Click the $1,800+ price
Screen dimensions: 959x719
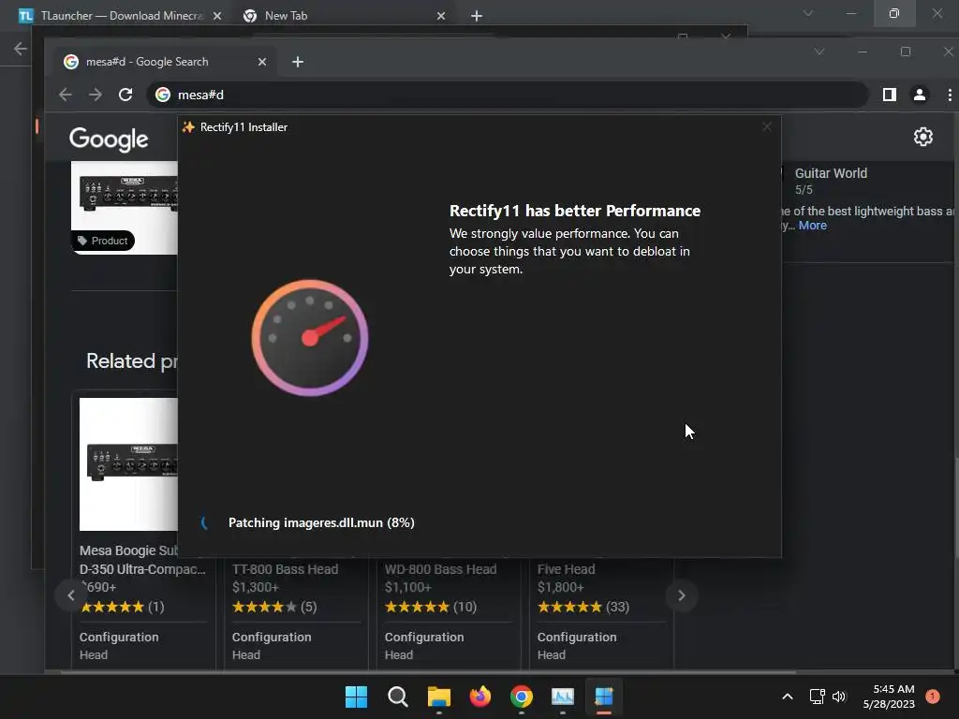click(x=561, y=588)
